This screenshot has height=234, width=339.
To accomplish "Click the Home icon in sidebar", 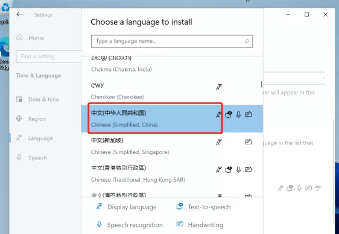I will [19, 37].
